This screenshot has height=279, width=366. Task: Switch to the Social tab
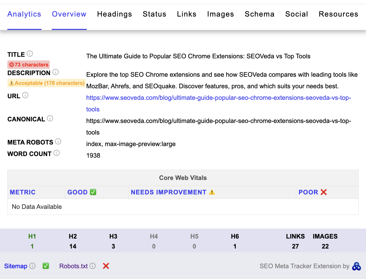(x=297, y=14)
